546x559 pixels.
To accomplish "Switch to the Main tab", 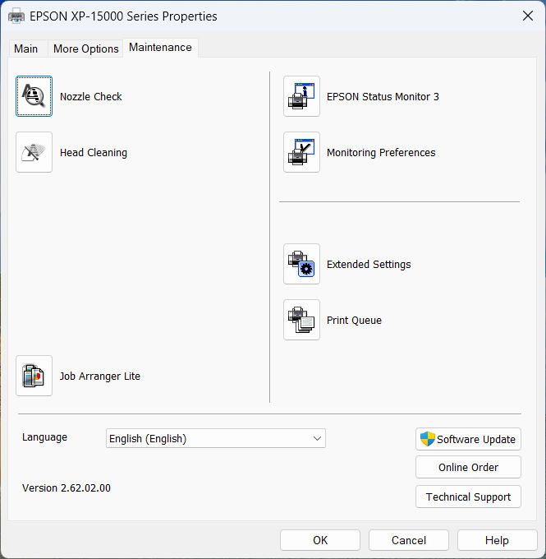I will (25, 49).
